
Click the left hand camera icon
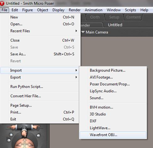click(x=12, y=127)
